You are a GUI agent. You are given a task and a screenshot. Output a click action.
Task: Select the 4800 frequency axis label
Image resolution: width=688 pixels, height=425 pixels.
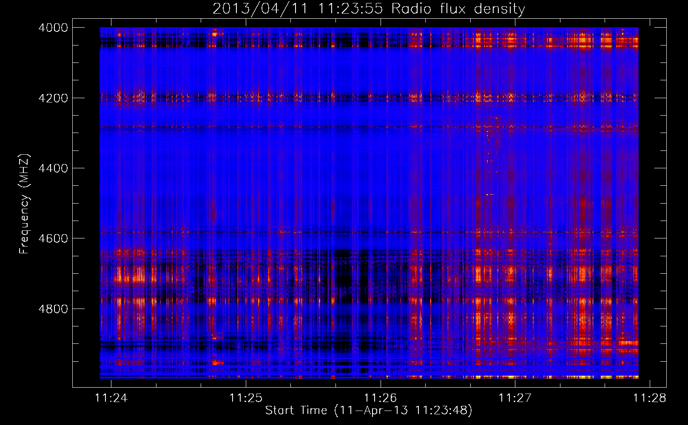(53, 309)
